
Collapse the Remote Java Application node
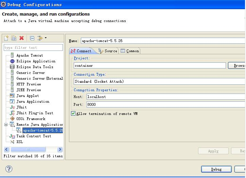(6, 125)
